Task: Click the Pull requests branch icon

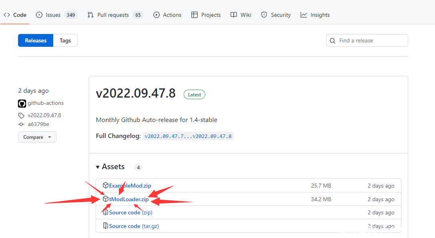Action: coord(90,15)
